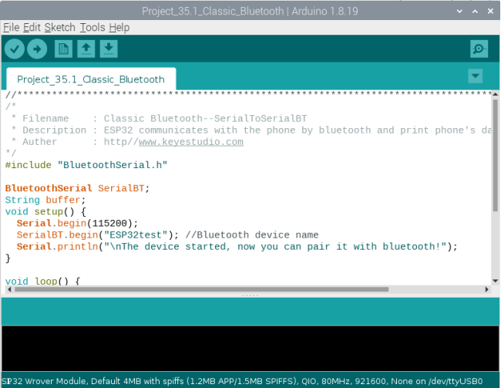Click the Description comment line
This screenshot has height=388, width=501.
pyautogui.click(x=251, y=130)
